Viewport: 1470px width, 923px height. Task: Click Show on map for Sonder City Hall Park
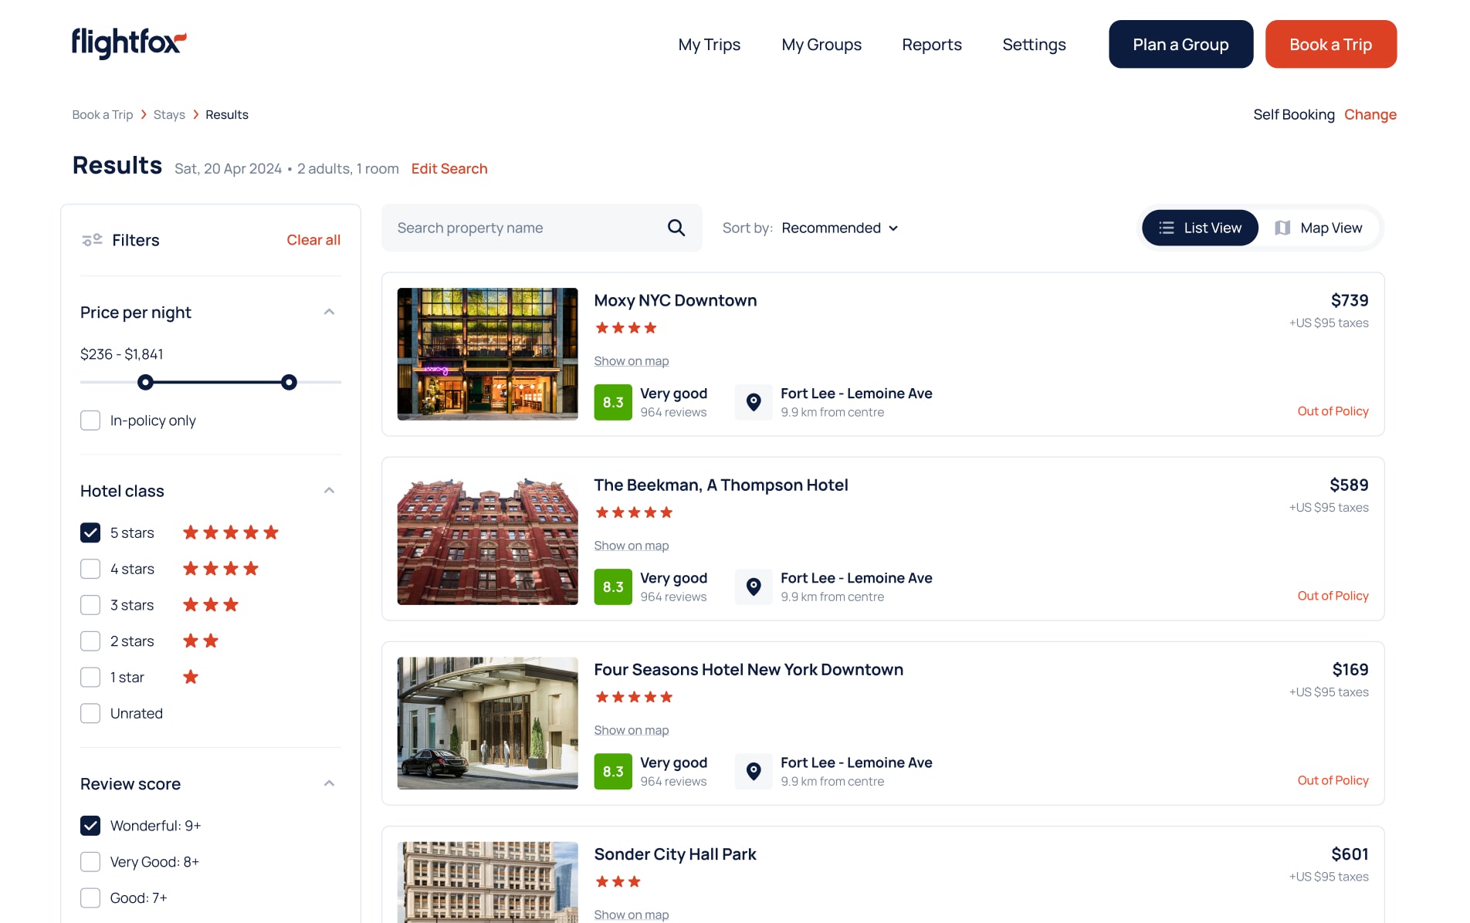pos(631,915)
